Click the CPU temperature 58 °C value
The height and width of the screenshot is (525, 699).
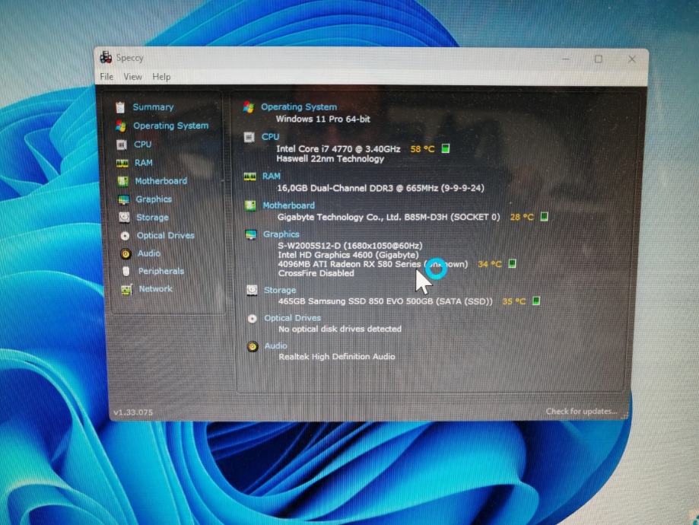pos(422,149)
